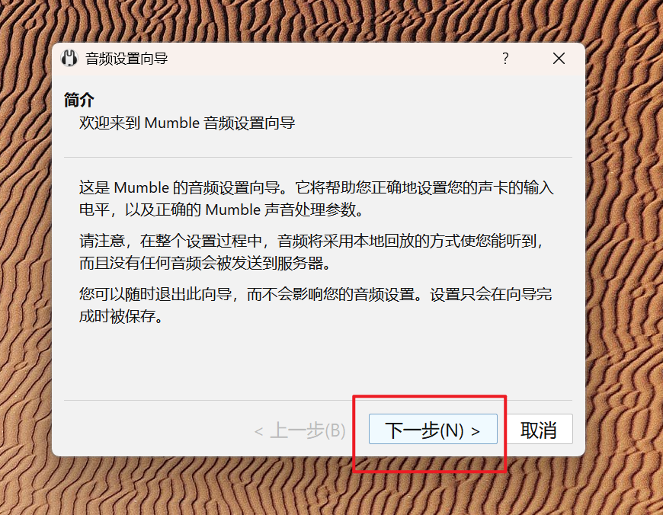Click the bold 简介 heading
Viewport: 663px width, 515px height.
tap(79, 101)
